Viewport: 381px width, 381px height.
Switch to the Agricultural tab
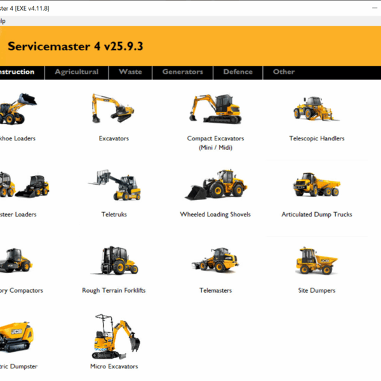point(77,72)
